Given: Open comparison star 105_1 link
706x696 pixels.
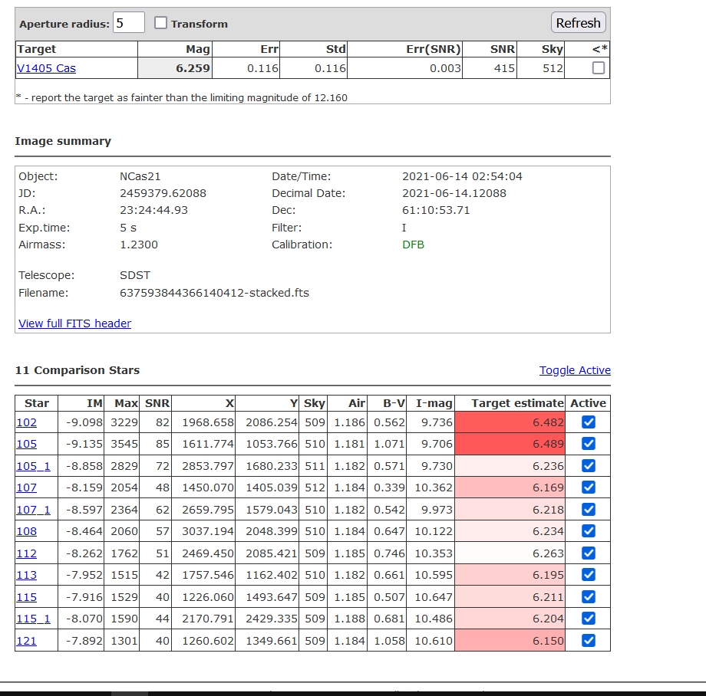Looking at the screenshot, I should 32,466.
